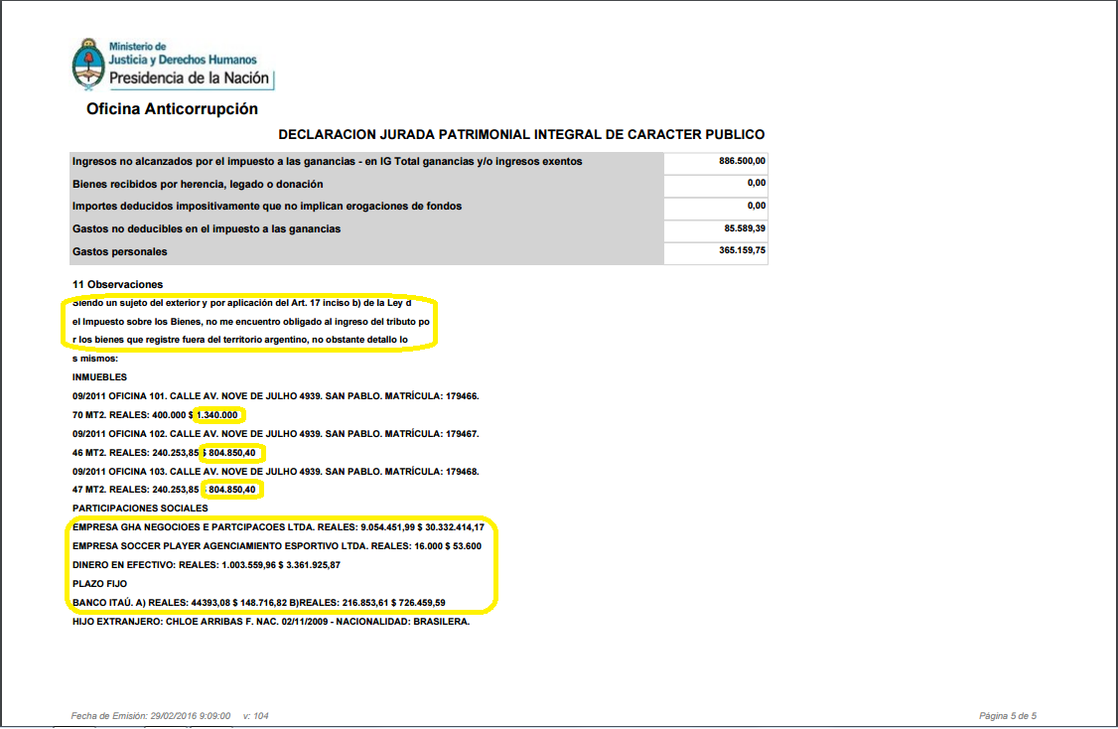Screen dimensions: 1118x729
Task: Click the Argentine coat of arms logo
Action: [88, 64]
